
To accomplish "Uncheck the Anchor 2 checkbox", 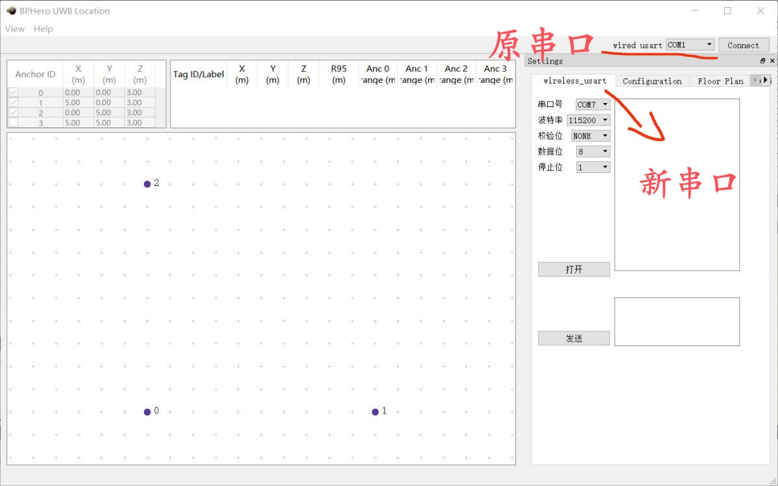I will 14,112.
